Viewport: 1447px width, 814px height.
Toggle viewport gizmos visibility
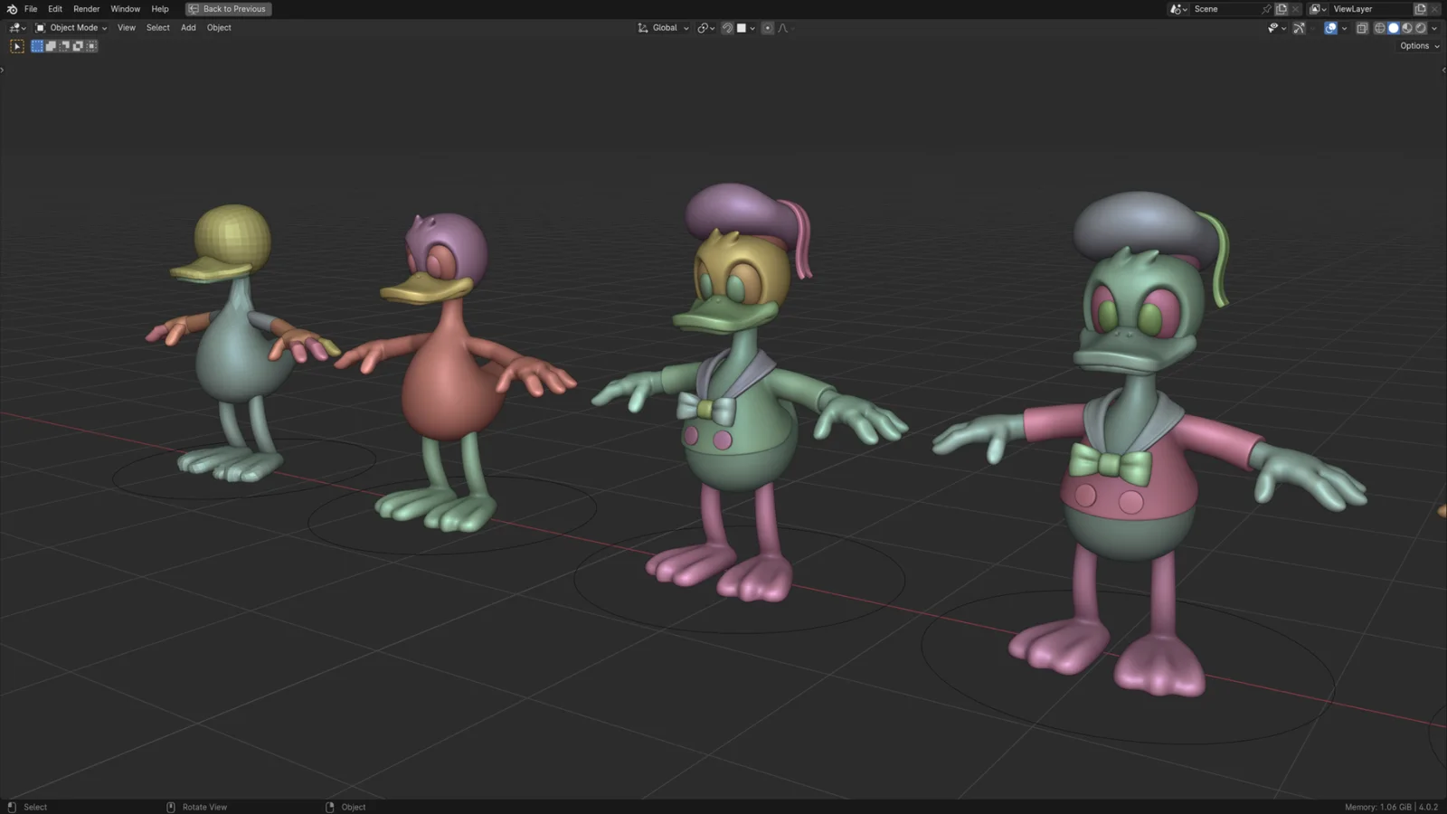click(x=1300, y=28)
